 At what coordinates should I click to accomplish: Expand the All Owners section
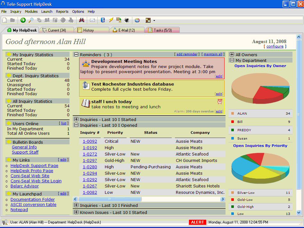point(232,54)
